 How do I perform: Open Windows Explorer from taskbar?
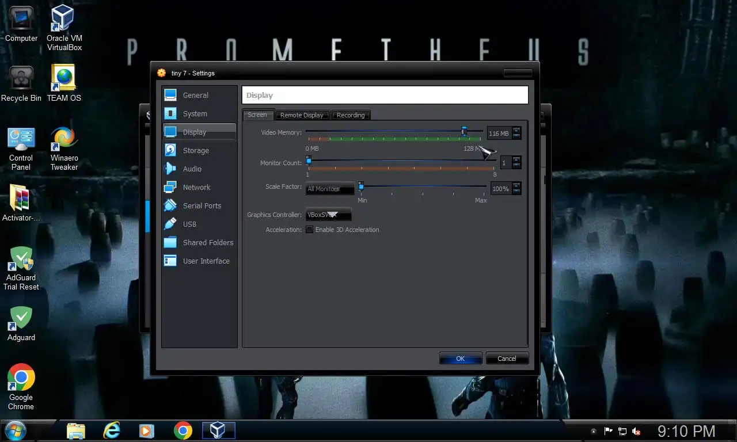coord(76,430)
